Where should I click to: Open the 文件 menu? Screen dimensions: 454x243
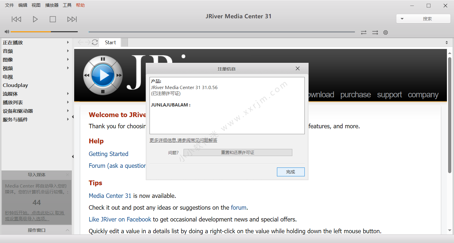pyautogui.click(x=9, y=5)
